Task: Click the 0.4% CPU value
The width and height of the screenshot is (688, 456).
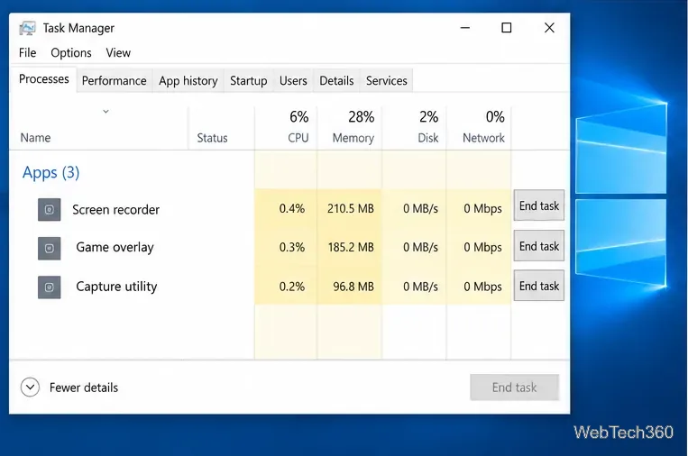Action: click(292, 208)
